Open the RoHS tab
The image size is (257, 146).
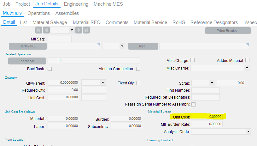pos(179,22)
